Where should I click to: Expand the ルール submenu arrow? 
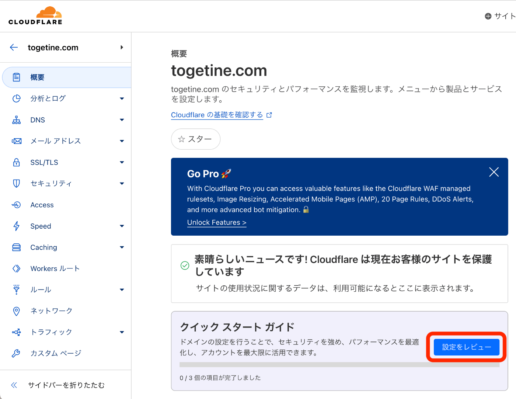tap(122, 289)
